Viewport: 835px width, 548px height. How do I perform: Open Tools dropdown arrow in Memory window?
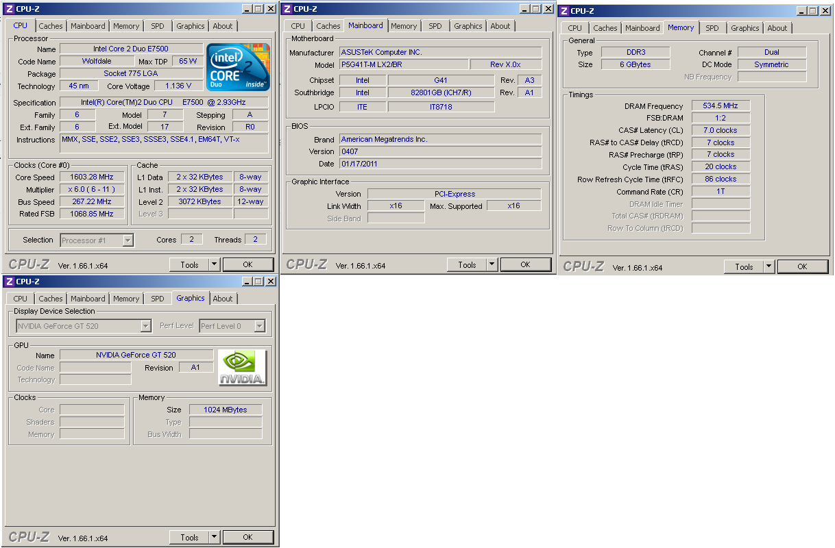click(769, 267)
